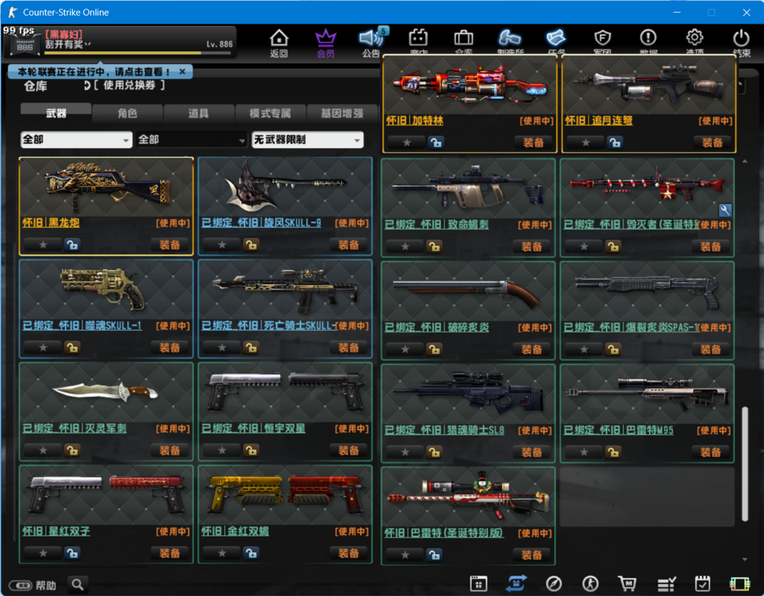
Task: Click the yellow experience progress bar
Action: tap(138, 52)
